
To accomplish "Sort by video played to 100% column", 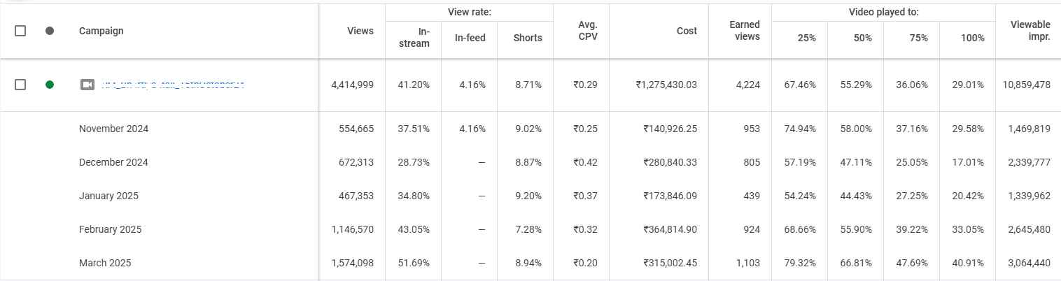I will pos(972,38).
